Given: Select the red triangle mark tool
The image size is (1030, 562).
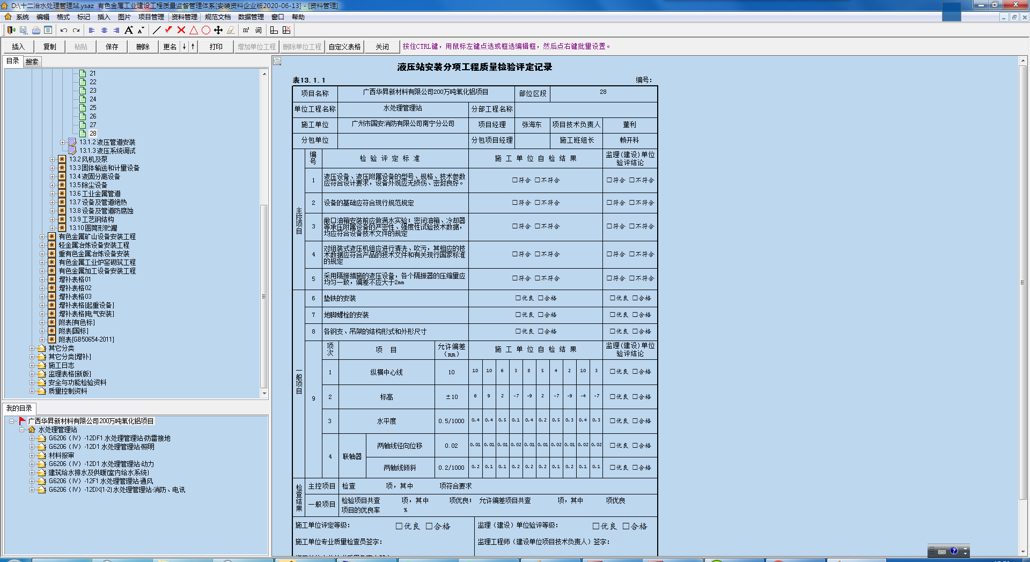Looking at the screenshot, I should 194,31.
